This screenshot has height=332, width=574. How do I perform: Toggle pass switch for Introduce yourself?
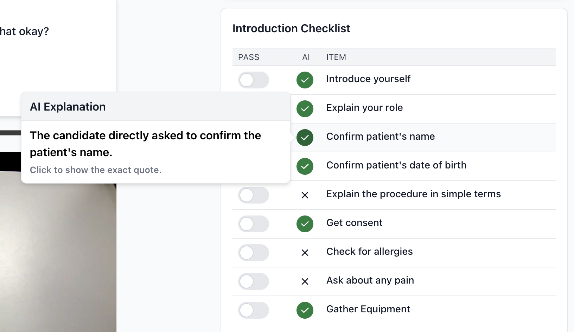[x=253, y=80]
